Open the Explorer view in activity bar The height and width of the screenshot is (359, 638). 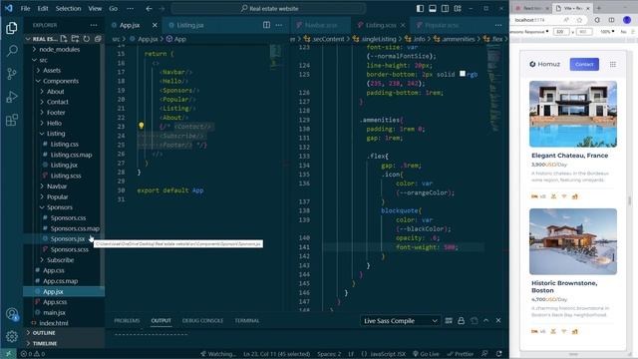pos(12,28)
